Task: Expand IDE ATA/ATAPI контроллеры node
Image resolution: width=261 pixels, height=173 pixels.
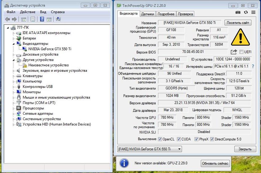Action: coord(14,33)
